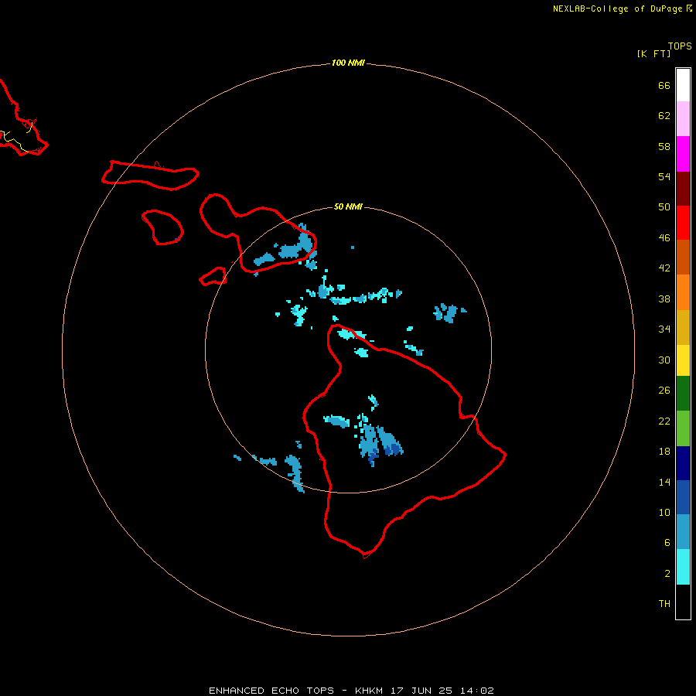
Task: Click the '22' legend value
Action: coord(664,421)
